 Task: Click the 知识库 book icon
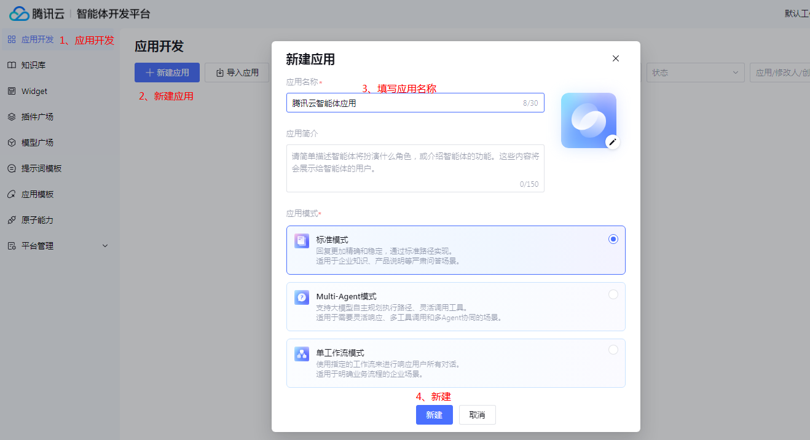[12, 65]
